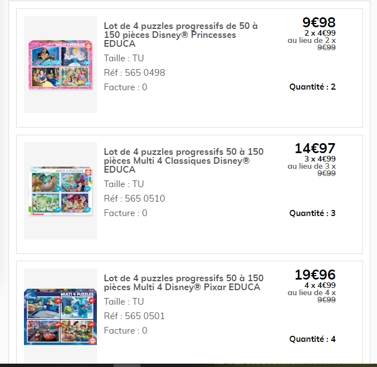The image size is (377, 367).
Task: Click the 4 x 4€99 unit price
Action: click(x=320, y=285)
